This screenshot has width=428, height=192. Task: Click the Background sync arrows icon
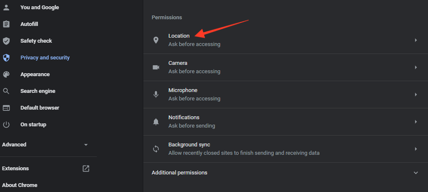[x=156, y=149]
